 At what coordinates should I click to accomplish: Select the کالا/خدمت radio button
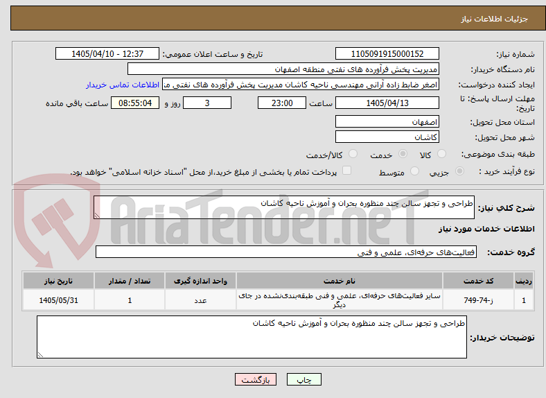(x=353, y=154)
